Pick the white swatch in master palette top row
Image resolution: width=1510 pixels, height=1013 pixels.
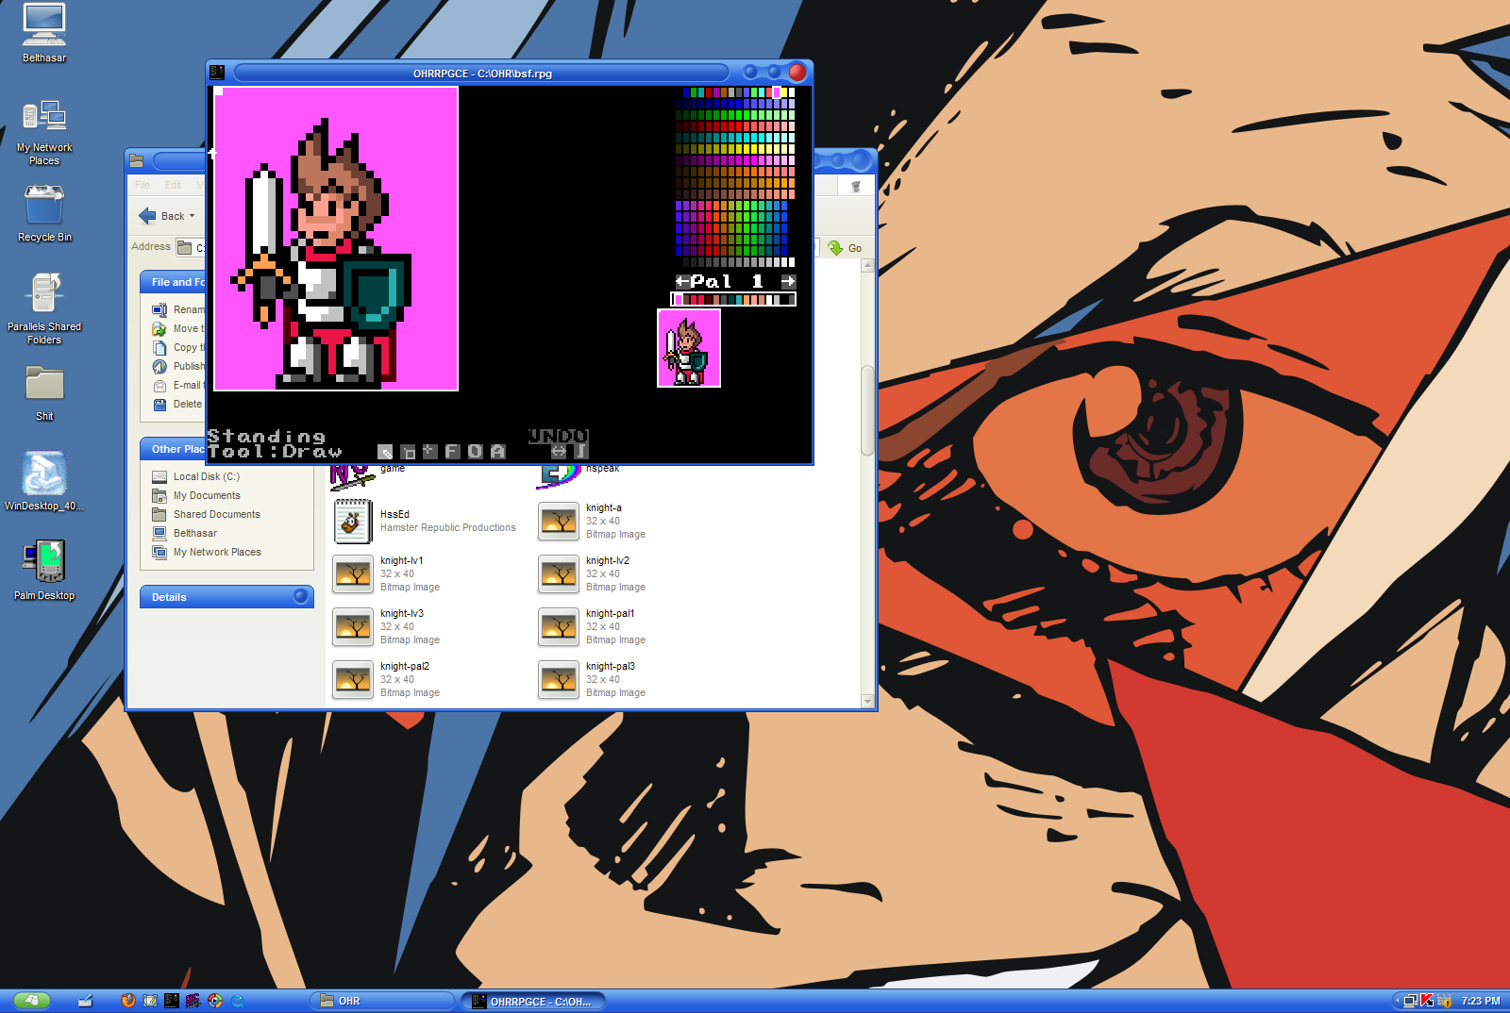pyautogui.click(x=792, y=92)
